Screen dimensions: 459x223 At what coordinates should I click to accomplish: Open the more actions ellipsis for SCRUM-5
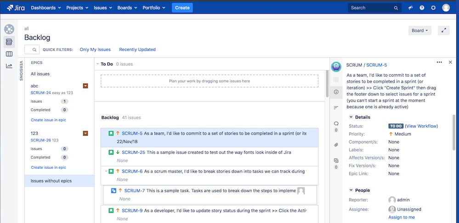pyautogui.click(x=439, y=62)
